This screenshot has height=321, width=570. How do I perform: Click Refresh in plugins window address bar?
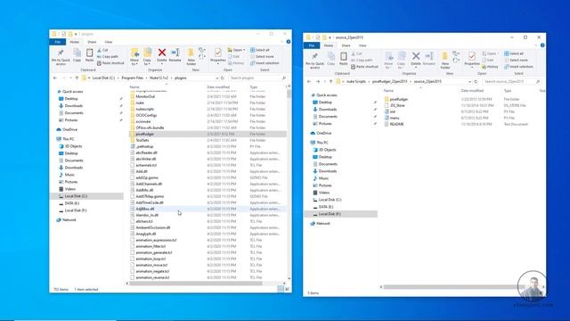[223, 78]
